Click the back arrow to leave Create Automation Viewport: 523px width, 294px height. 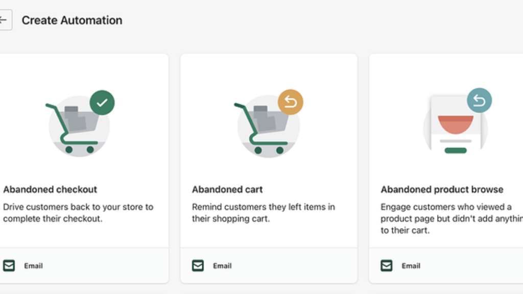(x=3, y=19)
